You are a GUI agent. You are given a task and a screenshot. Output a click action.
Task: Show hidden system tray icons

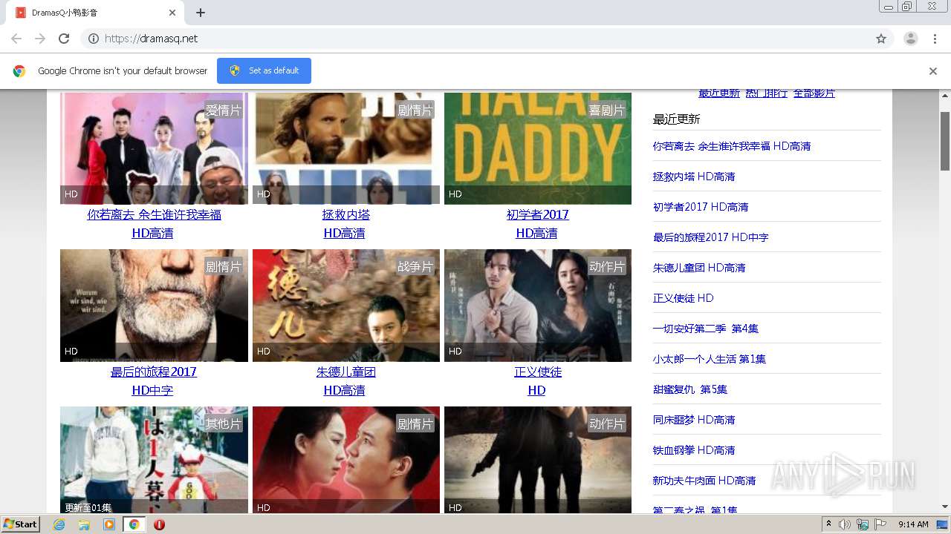[x=828, y=524]
